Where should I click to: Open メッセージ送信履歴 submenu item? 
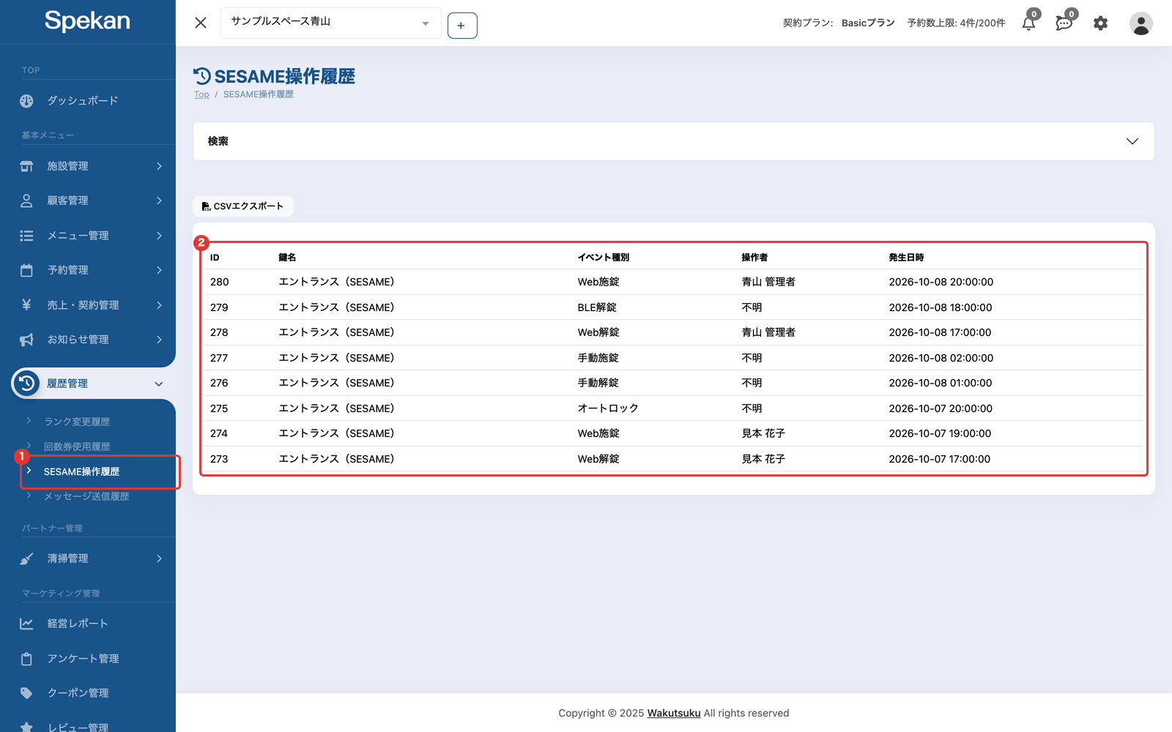[86, 496]
